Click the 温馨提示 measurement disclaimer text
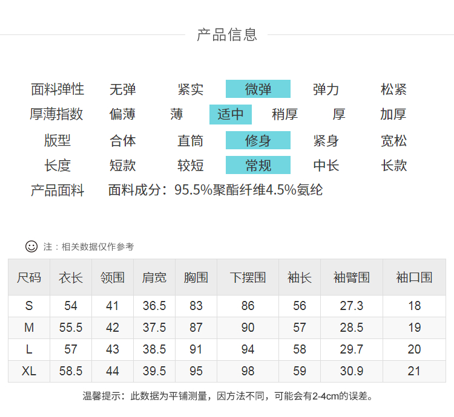The image size is (454, 417). [x=228, y=396]
